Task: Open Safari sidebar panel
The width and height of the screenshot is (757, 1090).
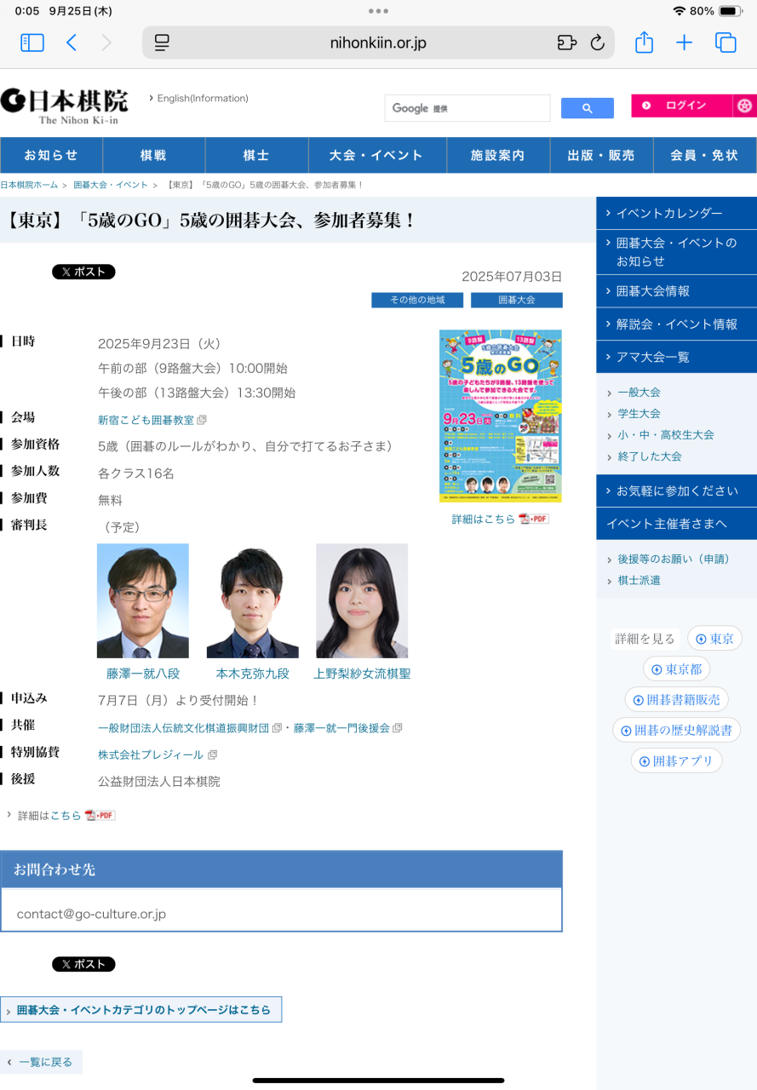Action: pyautogui.click(x=32, y=43)
